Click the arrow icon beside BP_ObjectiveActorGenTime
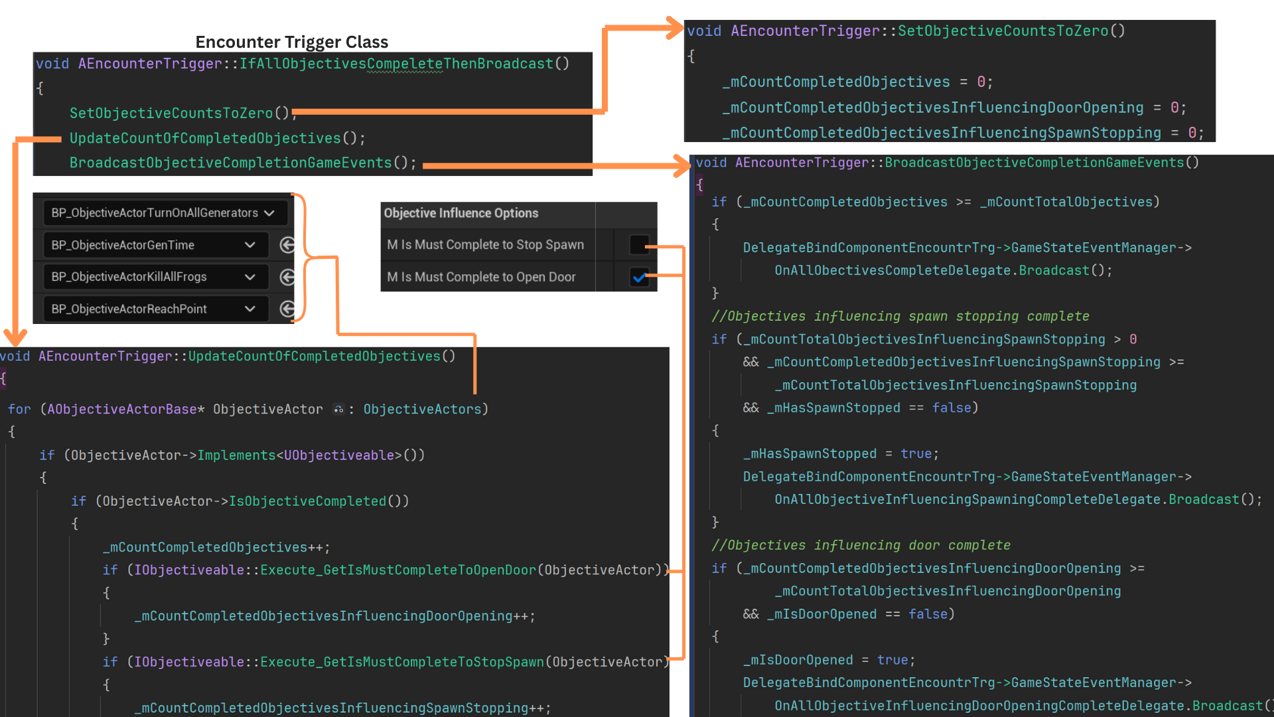 coord(287,245)
